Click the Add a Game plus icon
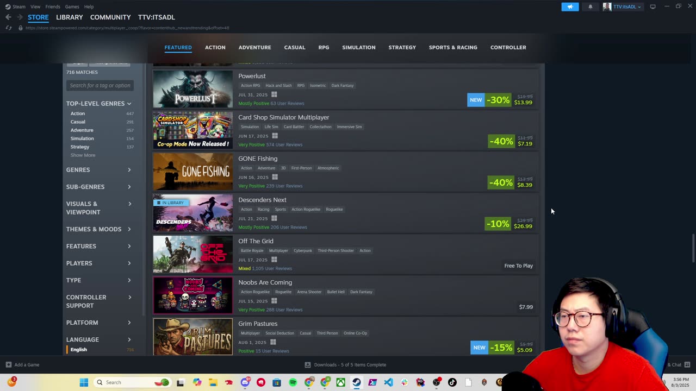Screen dimensions: 696x391 9,365
